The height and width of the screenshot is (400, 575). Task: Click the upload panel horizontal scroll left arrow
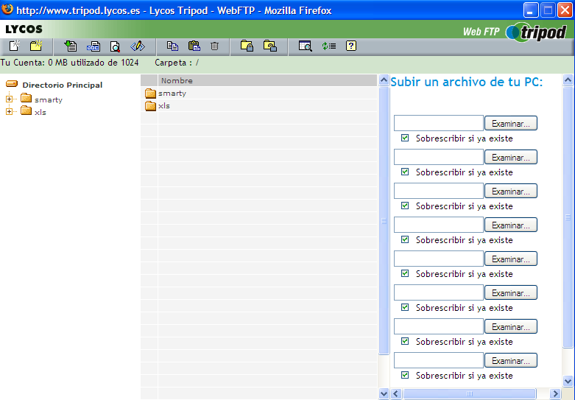395,394
